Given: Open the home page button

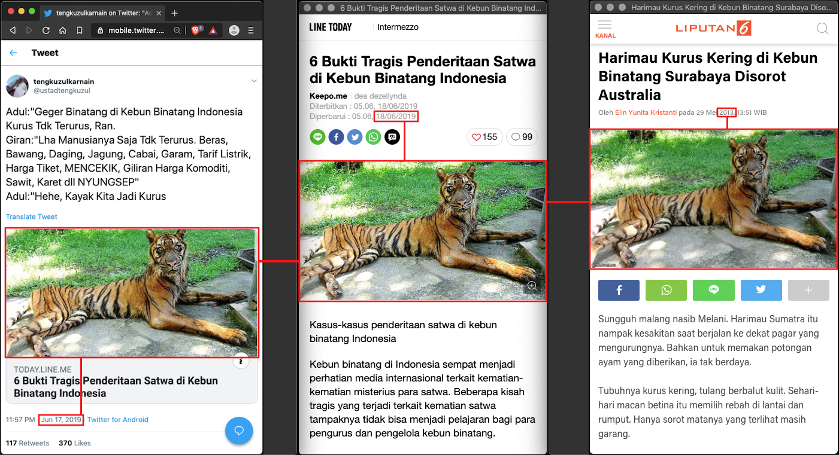Looking at the screenshot, I should [x=63, y=30].
